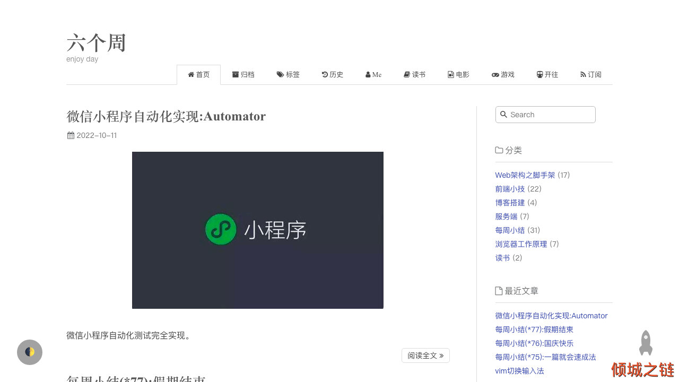Click the 小程序 article cover image
This screenshot has height=382, width=679.
click(x=258, y=230)
